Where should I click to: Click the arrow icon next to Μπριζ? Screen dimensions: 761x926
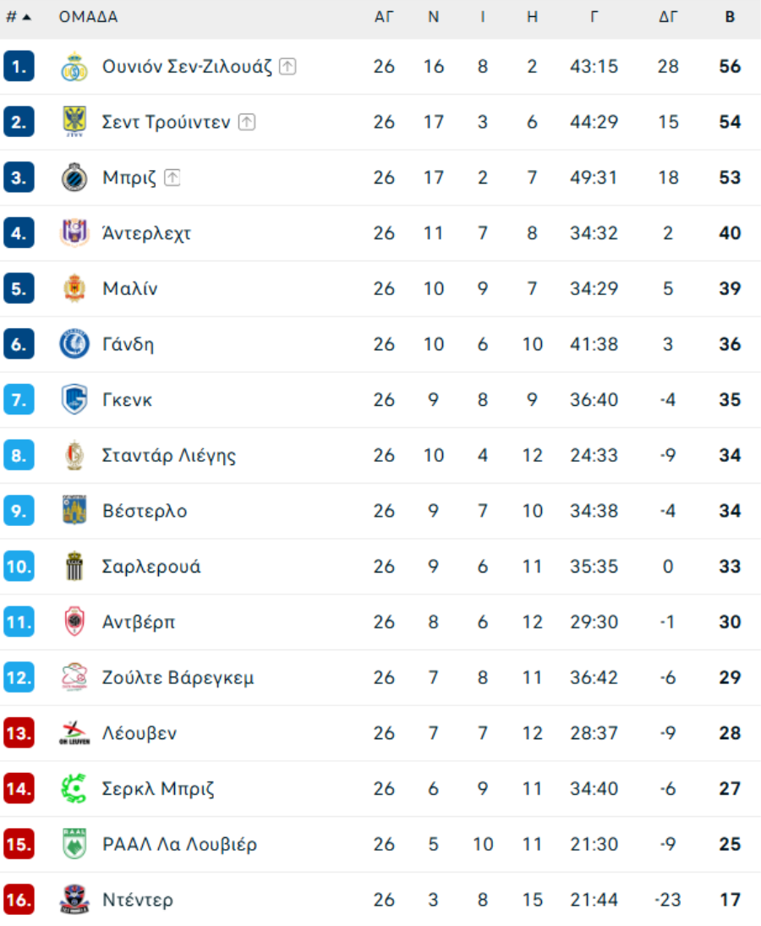172,178
